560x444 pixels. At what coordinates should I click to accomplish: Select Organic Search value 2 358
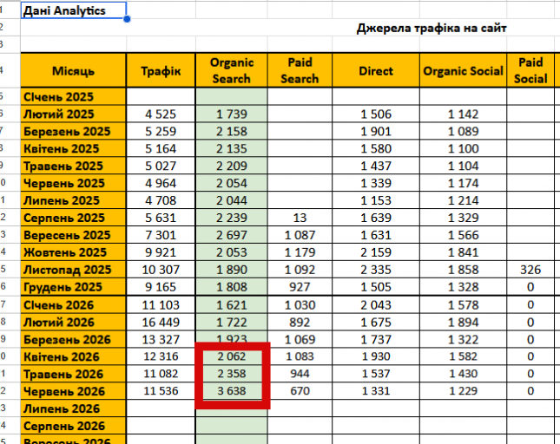232,374
